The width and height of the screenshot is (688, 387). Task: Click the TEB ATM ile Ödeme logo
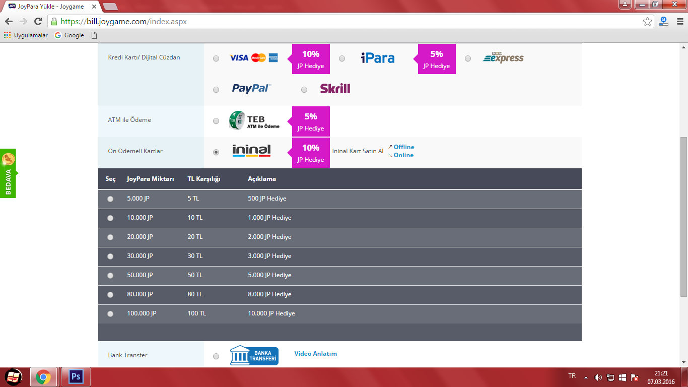click(254, 120)
